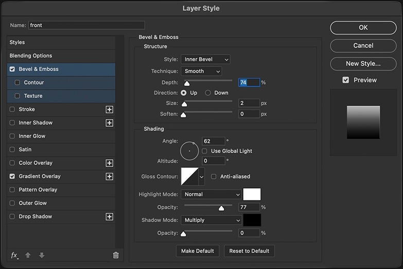Enable the Outer Glow checkbox
Viewport: 403px width, 269px height.
tap(12, 203)
